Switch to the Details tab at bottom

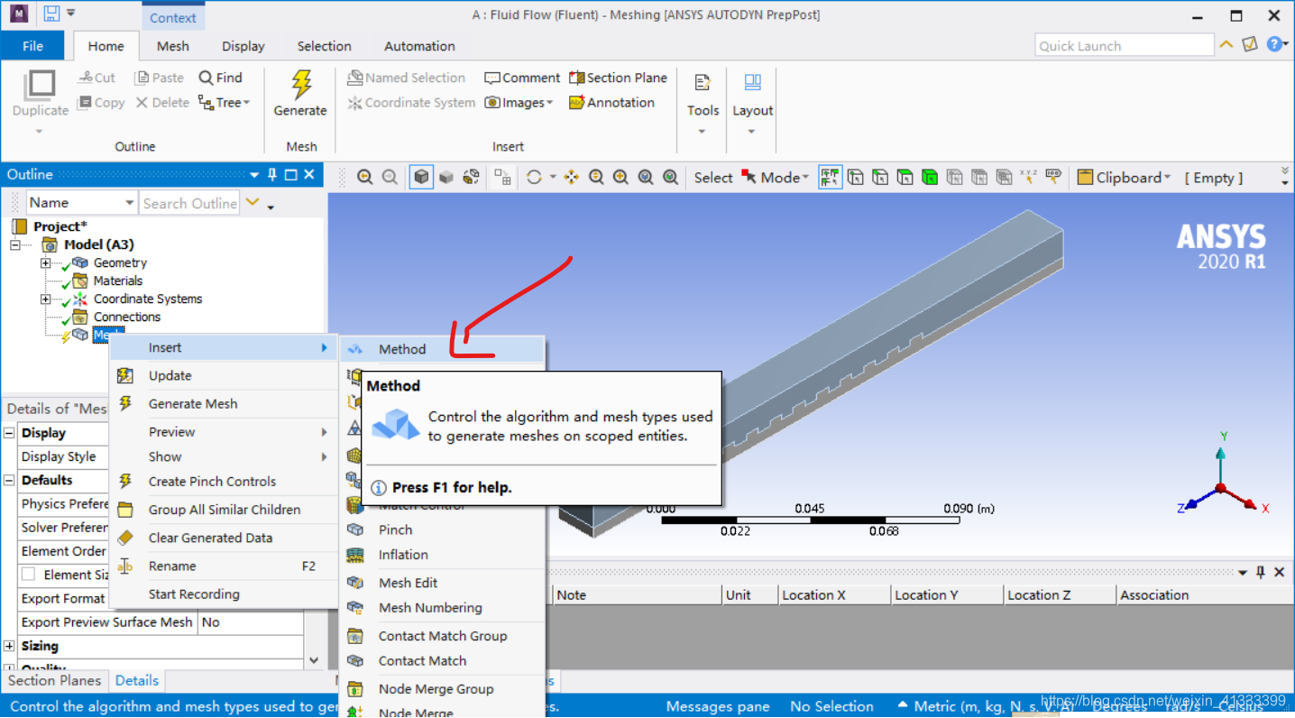[x=137, y=681]
